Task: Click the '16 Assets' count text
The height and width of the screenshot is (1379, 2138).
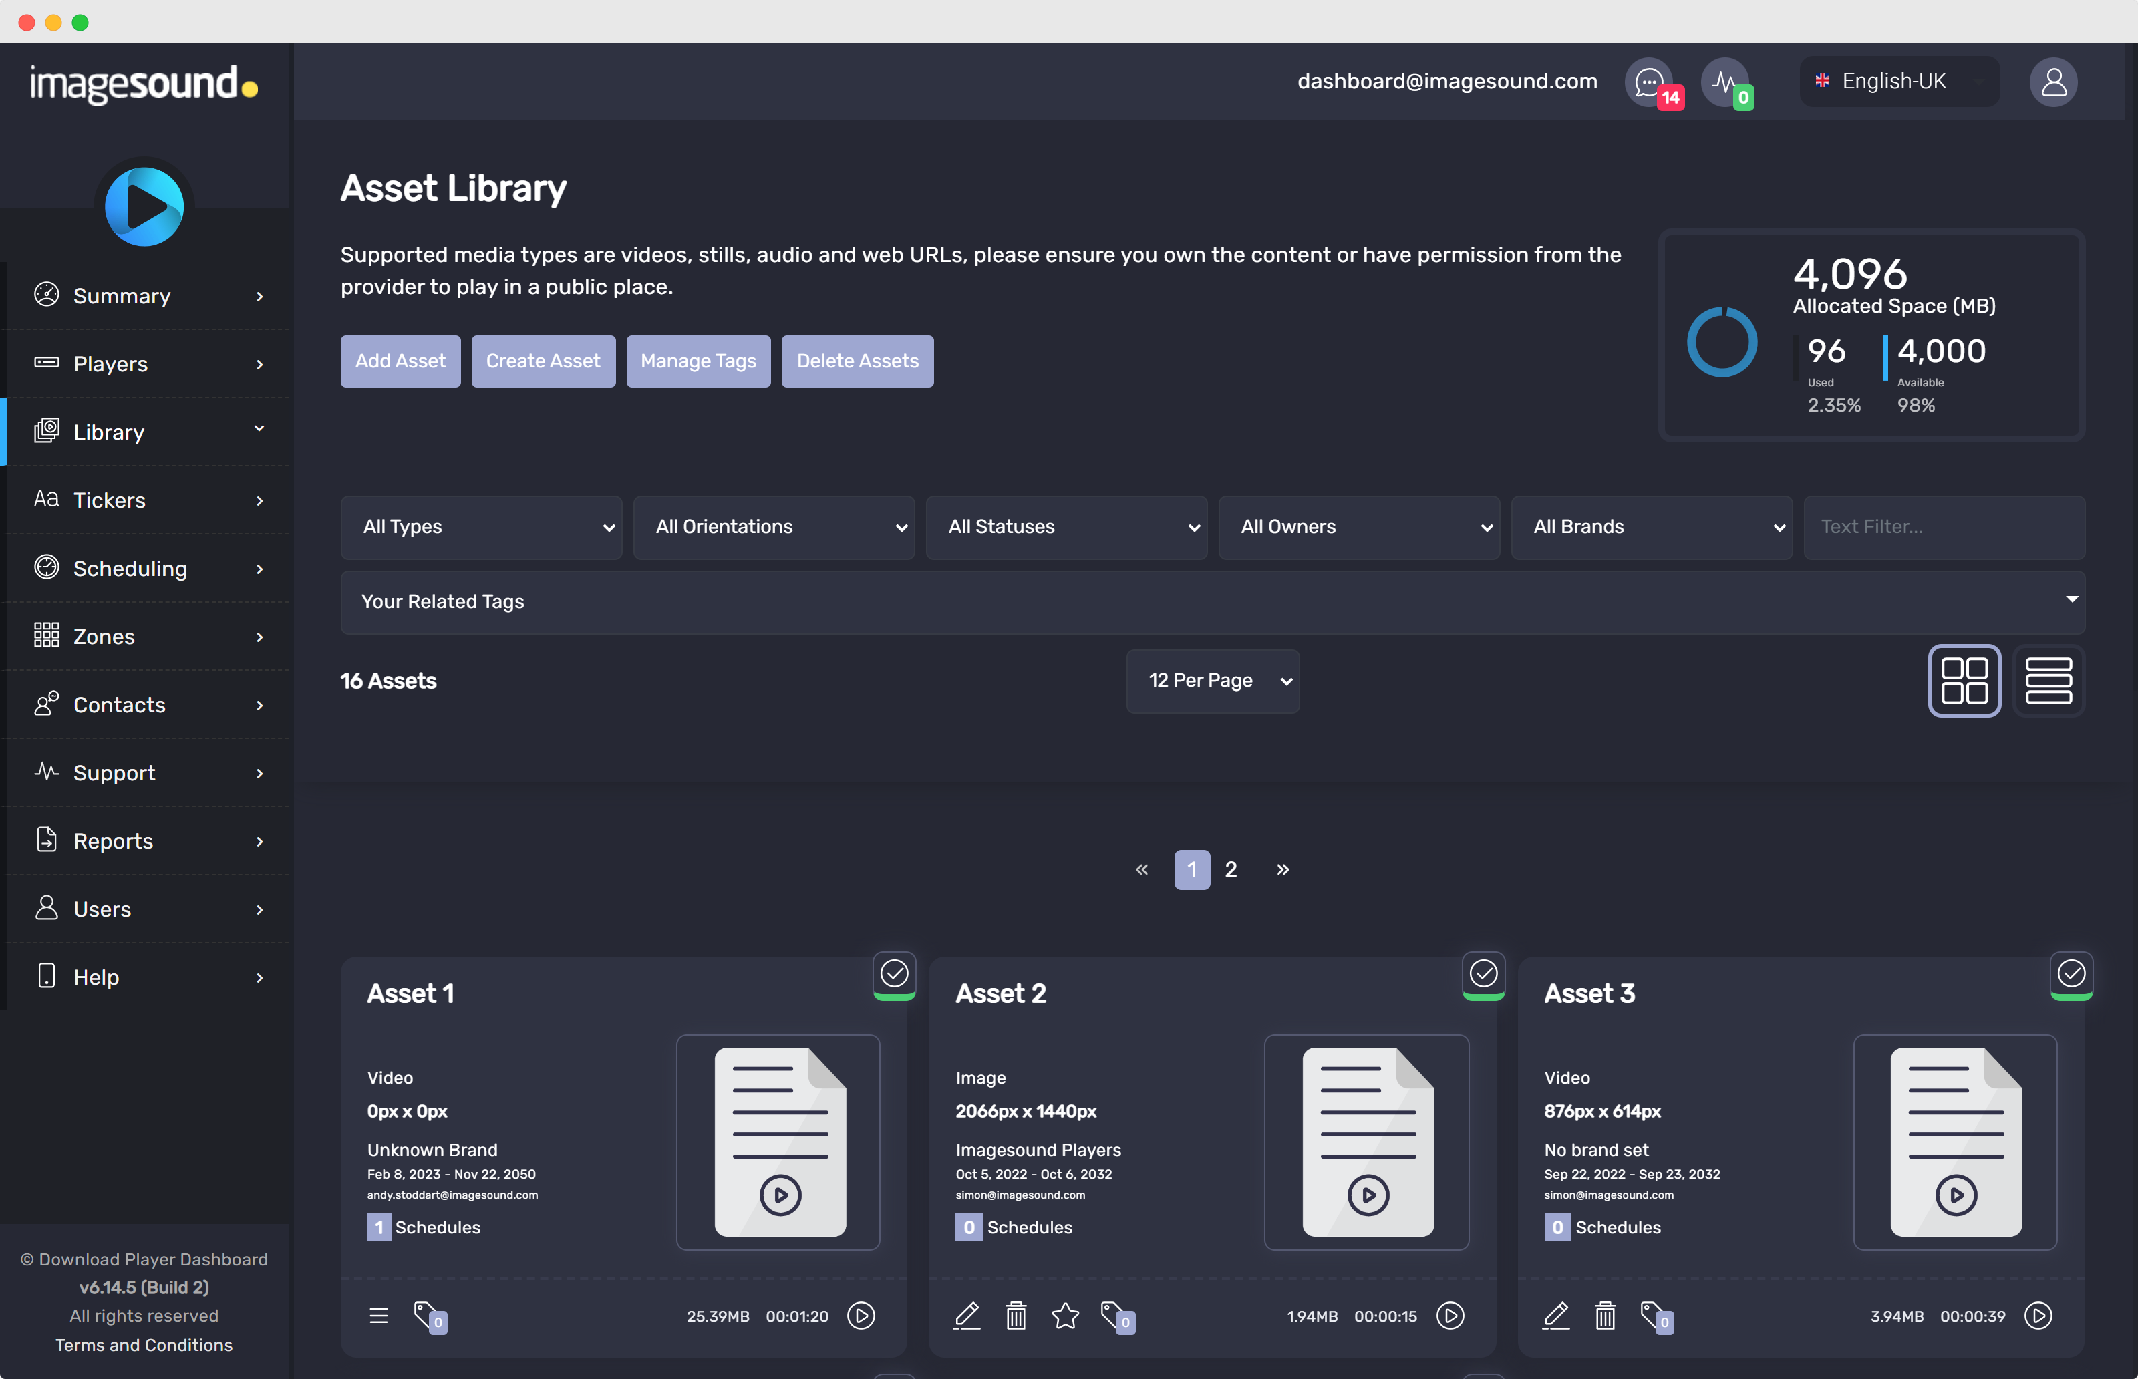Action: pos(389,681)
